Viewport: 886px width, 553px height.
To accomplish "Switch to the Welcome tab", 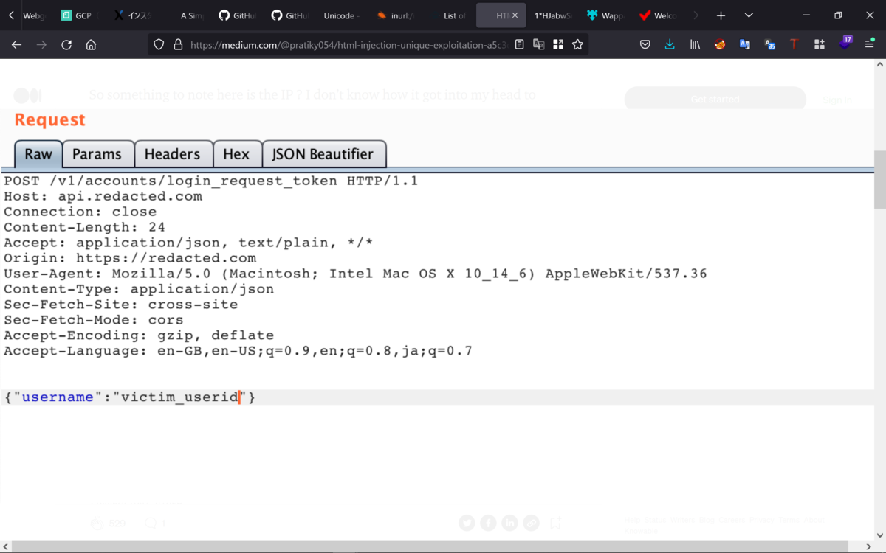I will coord(659,15).
